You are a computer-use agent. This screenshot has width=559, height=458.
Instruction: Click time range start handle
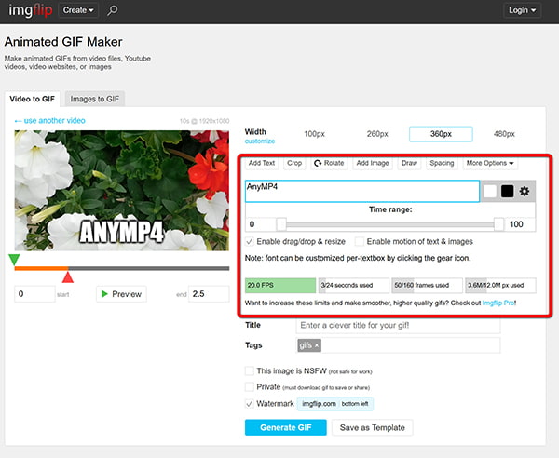click(281, 224)
